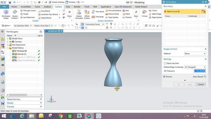Select Through Curves command
The image size is (211, 119).
(28, 11)
